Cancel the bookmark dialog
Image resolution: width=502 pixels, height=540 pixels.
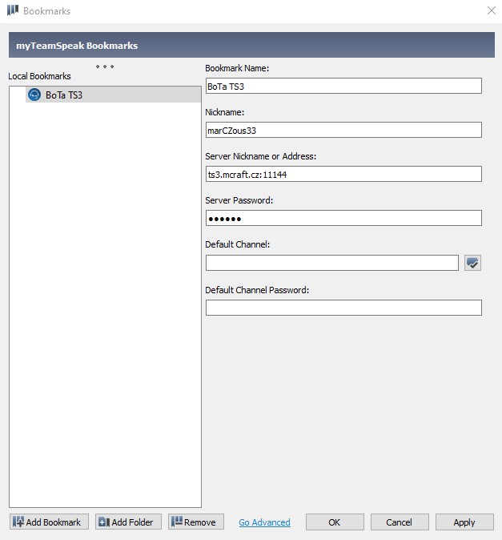tap(400, 522)
